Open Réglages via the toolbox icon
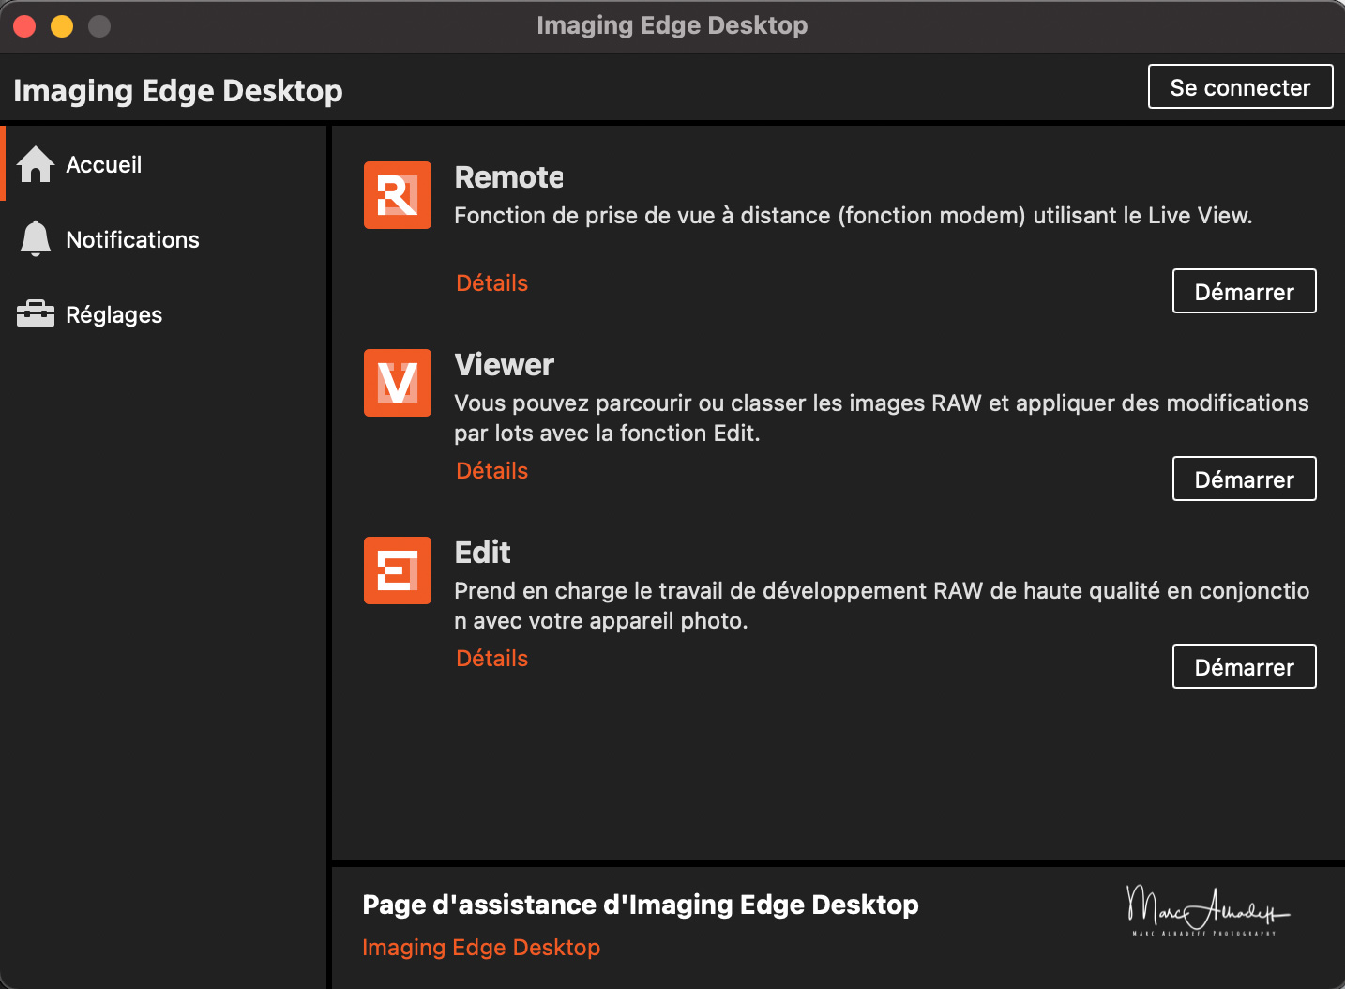This screenshot has width=1345, height=989. click(x=35, y=313)
